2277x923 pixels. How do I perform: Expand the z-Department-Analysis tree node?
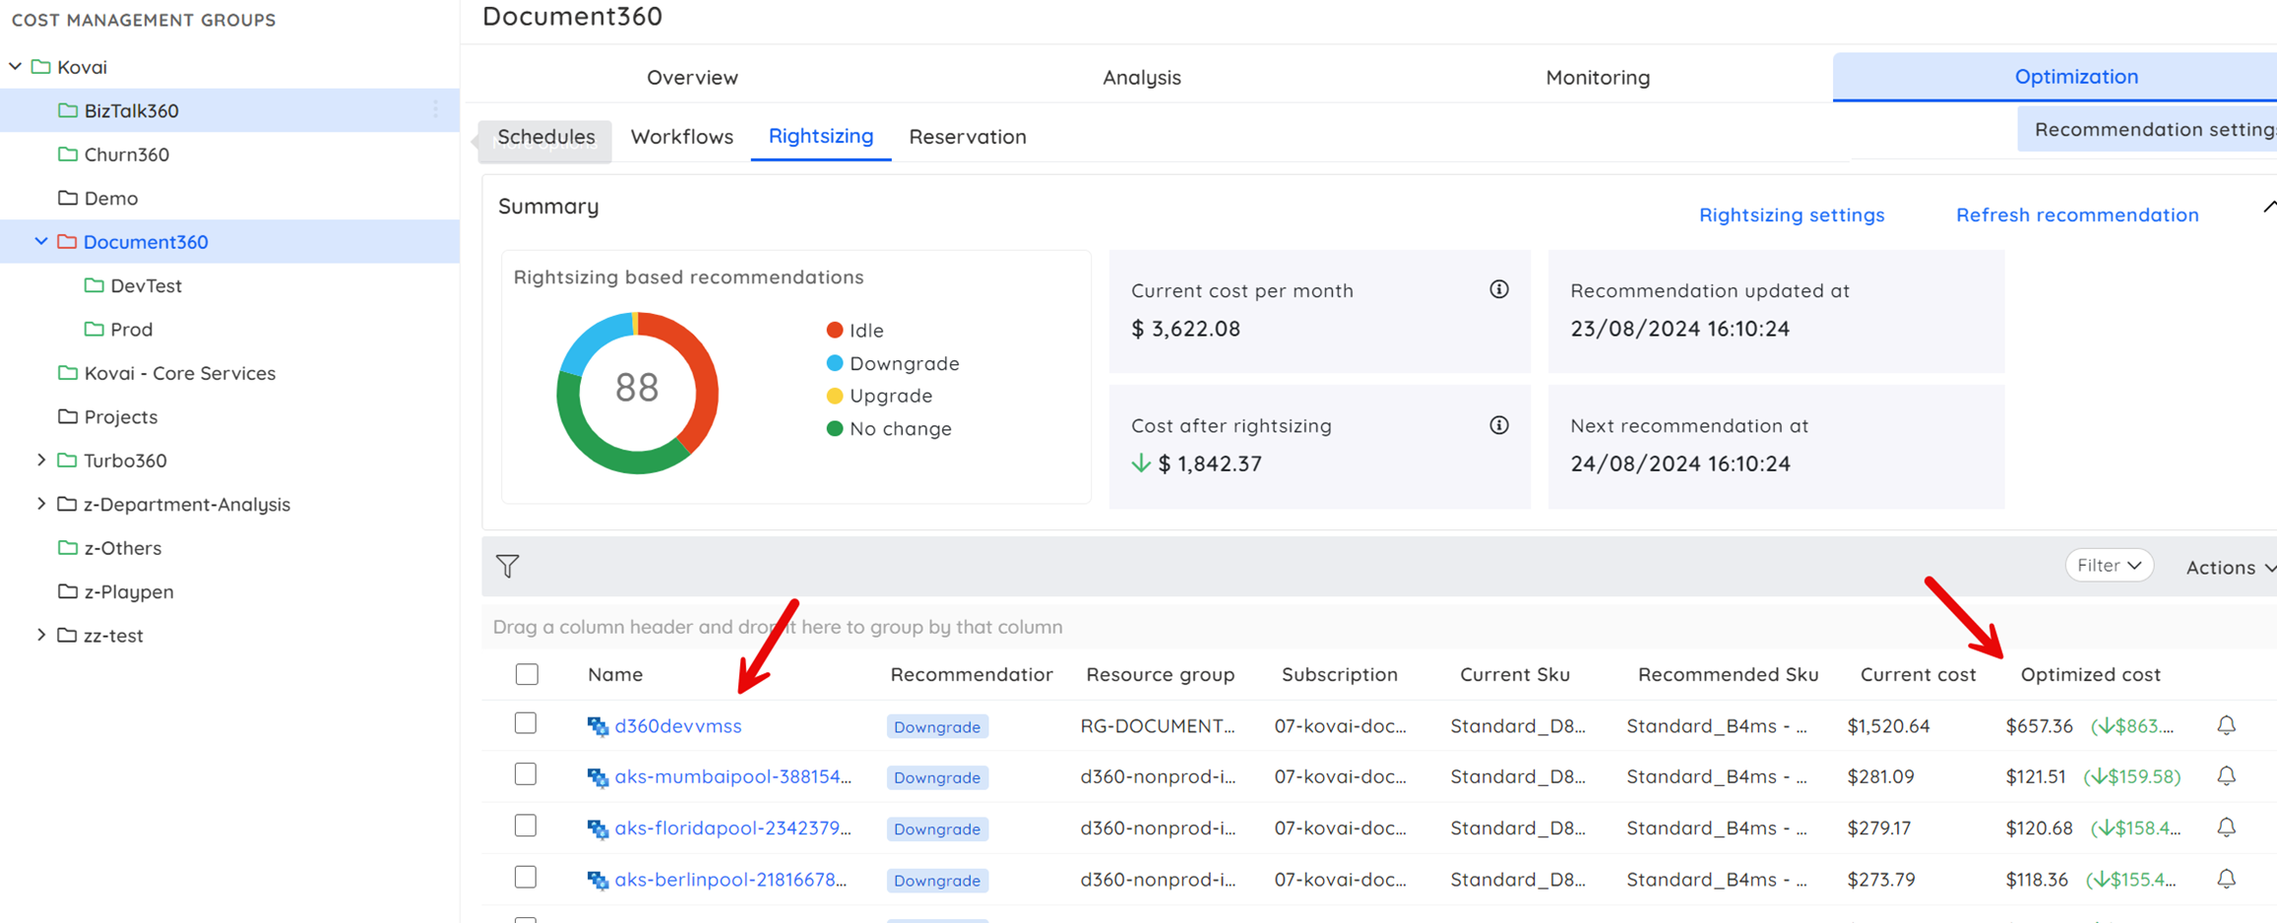tap(41, 503)
